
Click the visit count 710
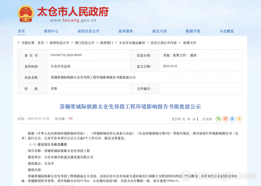(70, 119)
